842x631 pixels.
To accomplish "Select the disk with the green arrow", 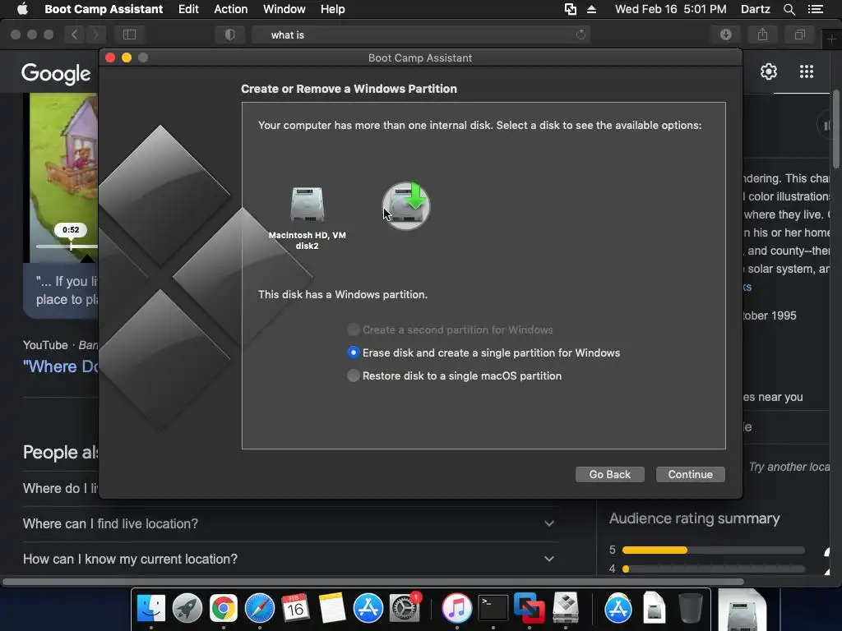I will [406, 206].
